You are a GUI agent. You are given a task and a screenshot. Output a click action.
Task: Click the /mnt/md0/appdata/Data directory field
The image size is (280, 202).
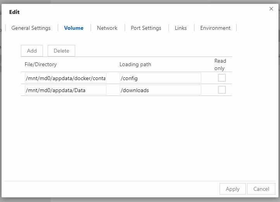coord(65,90)
